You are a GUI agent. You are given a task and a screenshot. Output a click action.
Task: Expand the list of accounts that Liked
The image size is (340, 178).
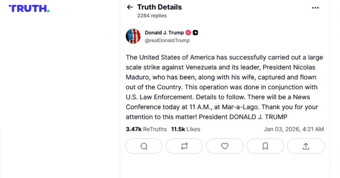[185, 129]
